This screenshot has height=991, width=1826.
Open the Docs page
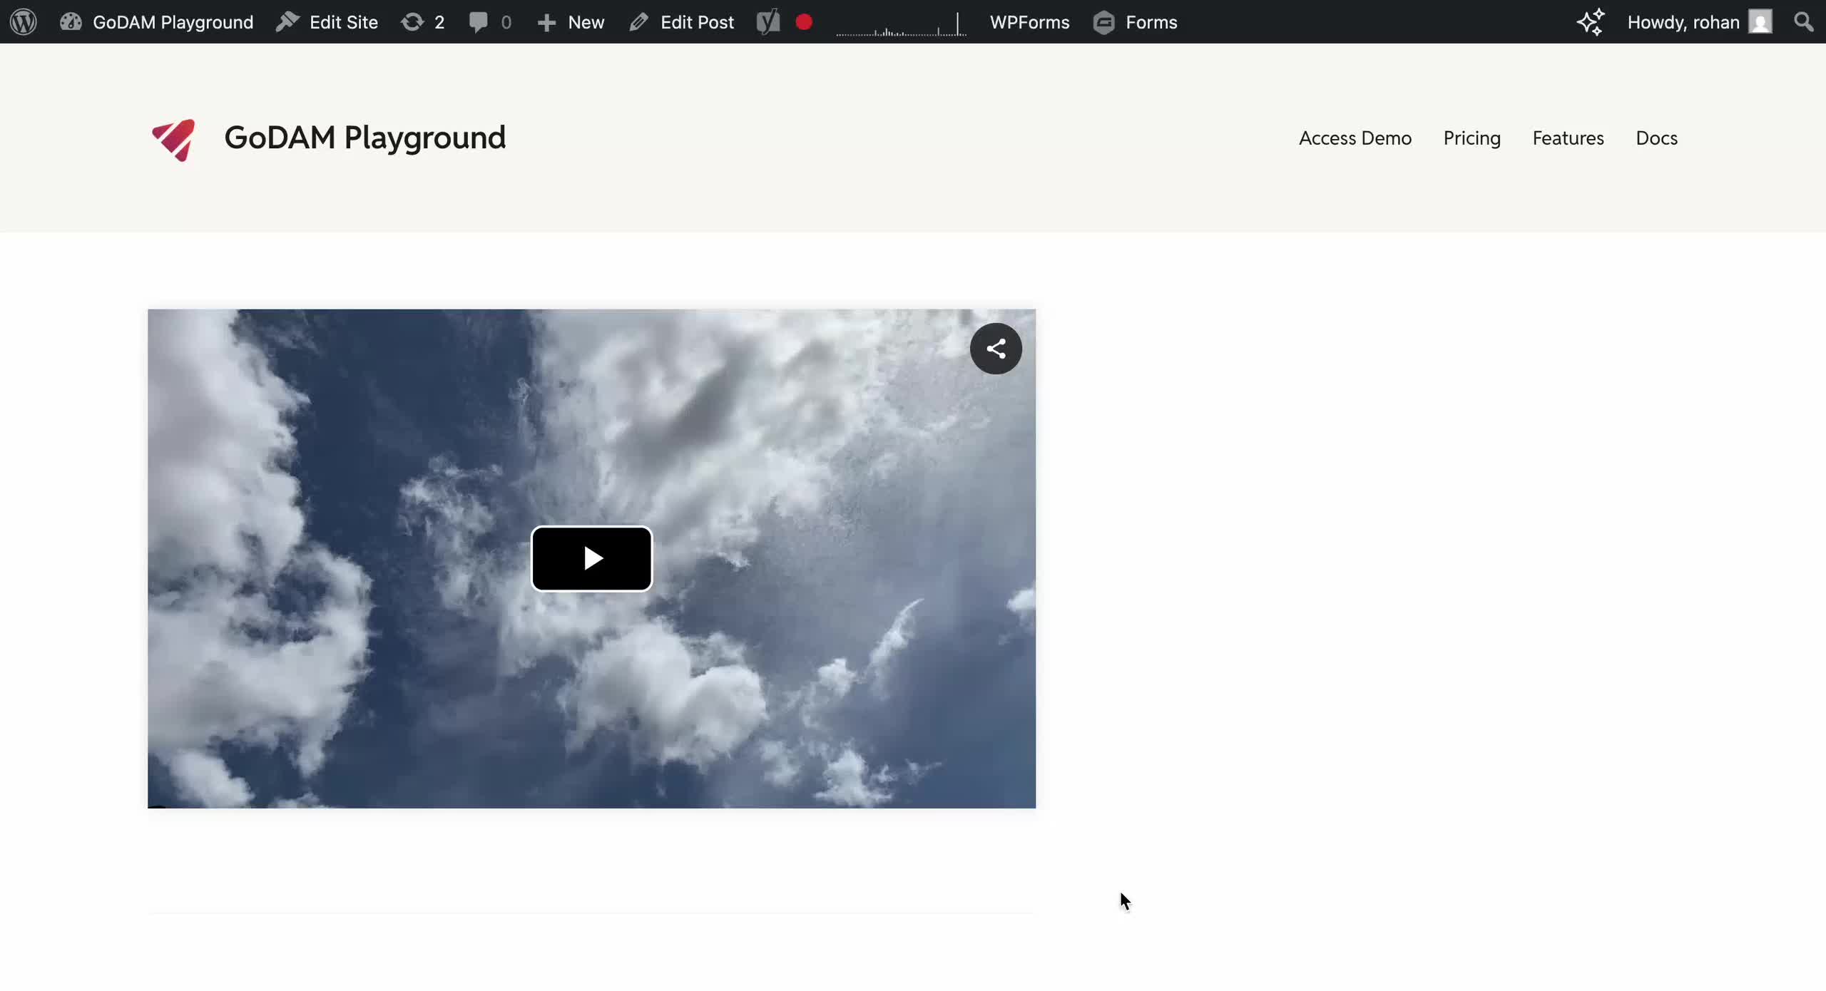click(x=1656, y=139)
